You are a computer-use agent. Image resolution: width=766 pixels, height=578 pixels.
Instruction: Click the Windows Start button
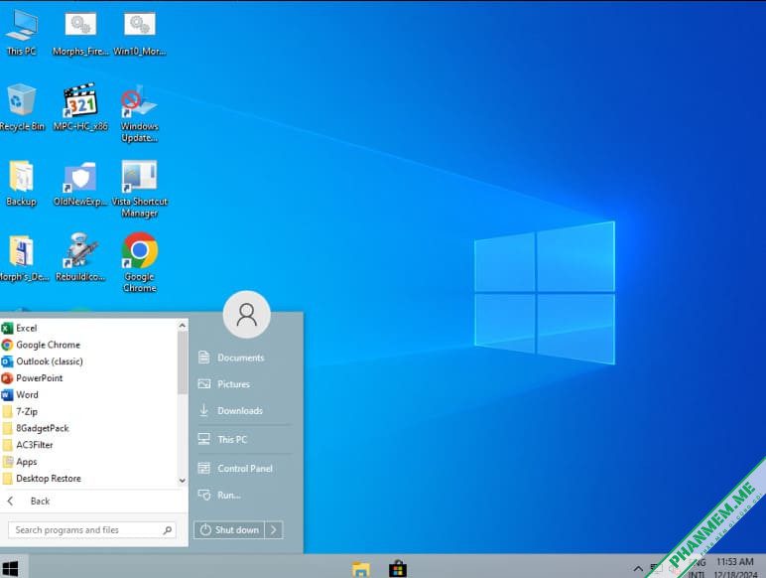(11, 568)
